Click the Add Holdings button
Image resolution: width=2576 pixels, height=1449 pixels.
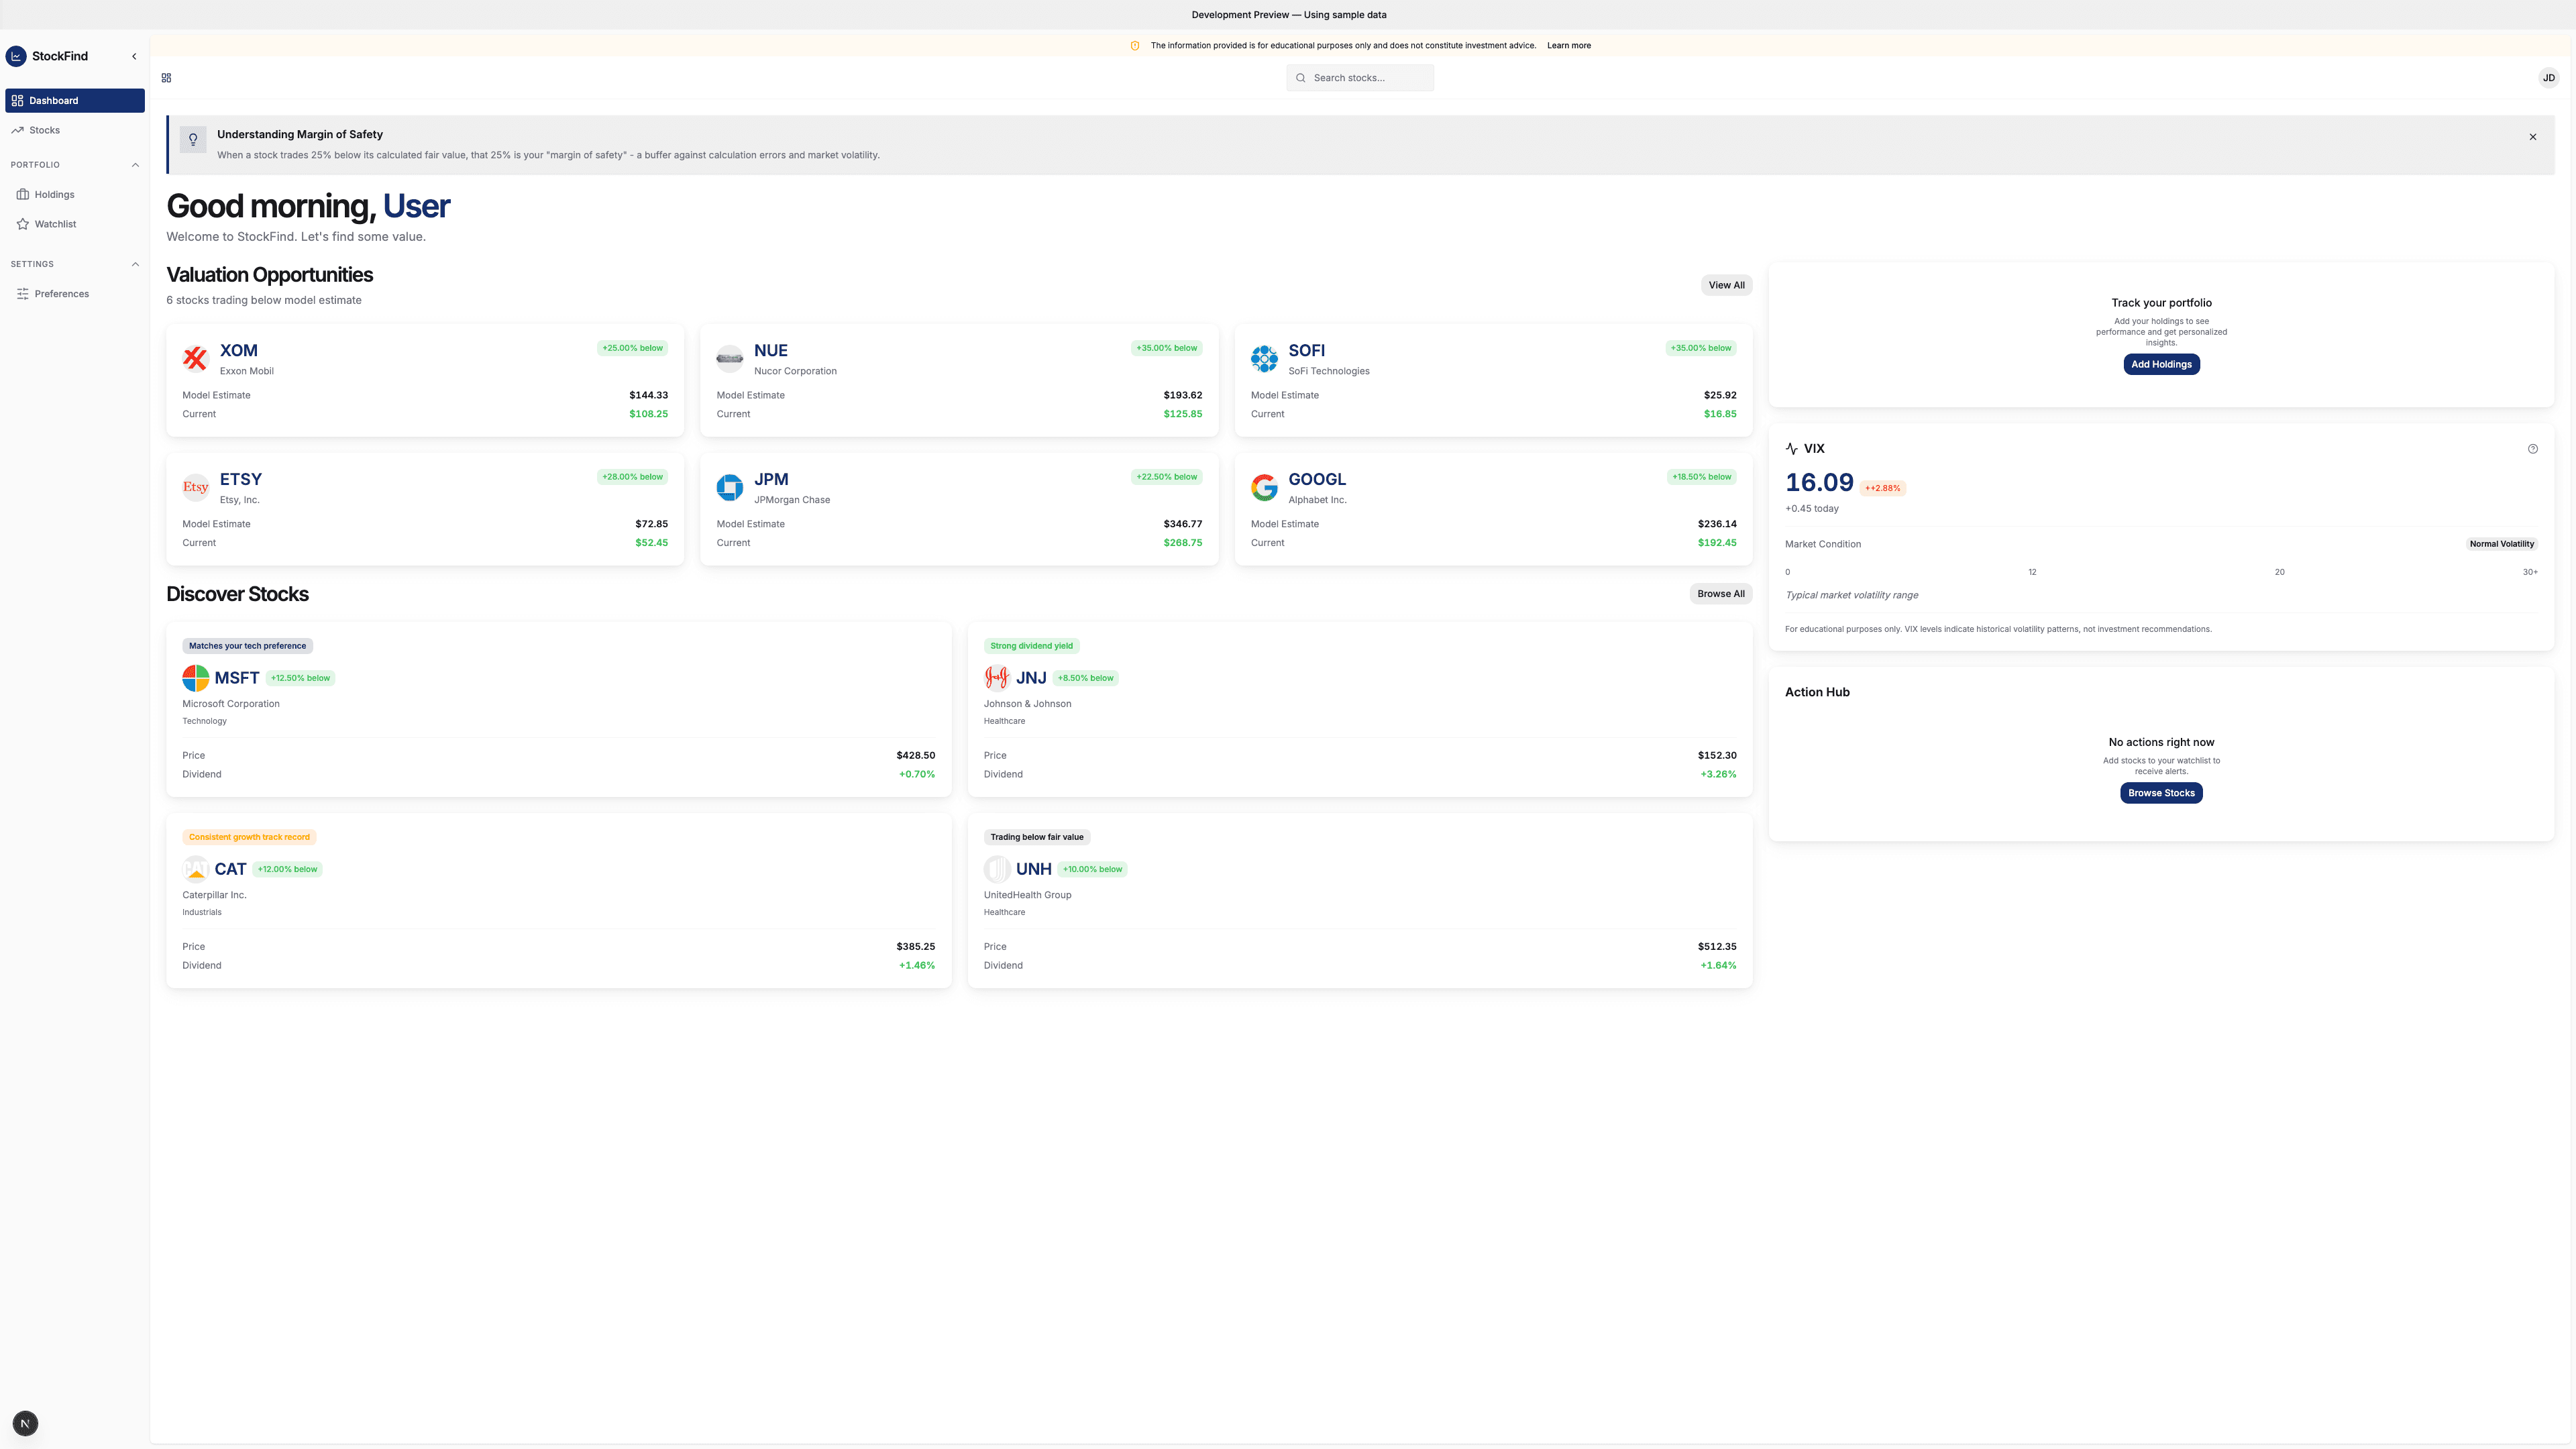2161,364
